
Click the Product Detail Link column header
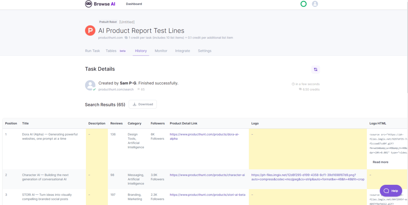183,123
